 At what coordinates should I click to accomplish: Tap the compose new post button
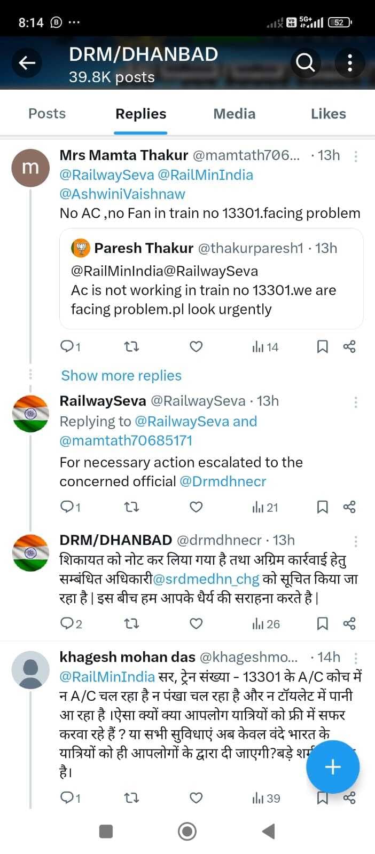[x=332, y=767]
